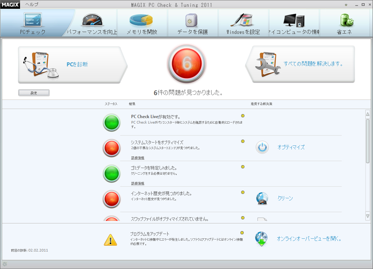This screenshot has height=269, width=373.
Task: Click the globe download update icon
Action: (262, 239)
